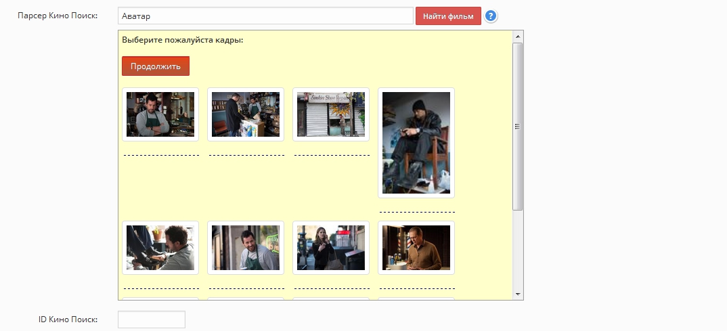727x331 pixels.
Task: Select frame of shoe repair storefront
Action: coord(331,114)
